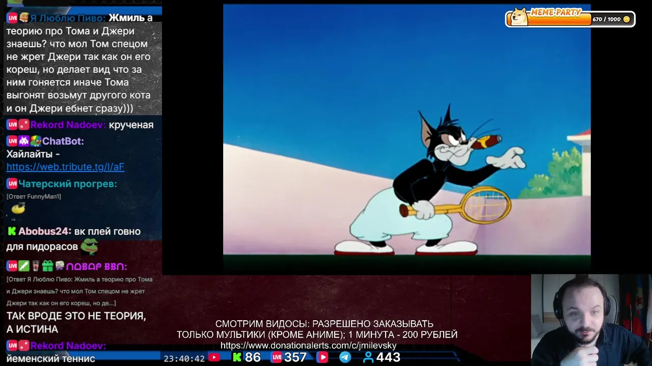Click the reply tag Ответ FunnyMan1

pyautogui.click(x=34, y=197)
